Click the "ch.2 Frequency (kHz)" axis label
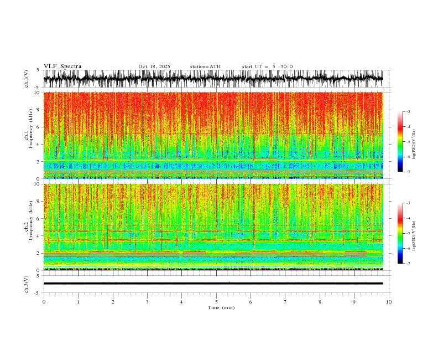The image size is (438, 339). coord(29,227)
